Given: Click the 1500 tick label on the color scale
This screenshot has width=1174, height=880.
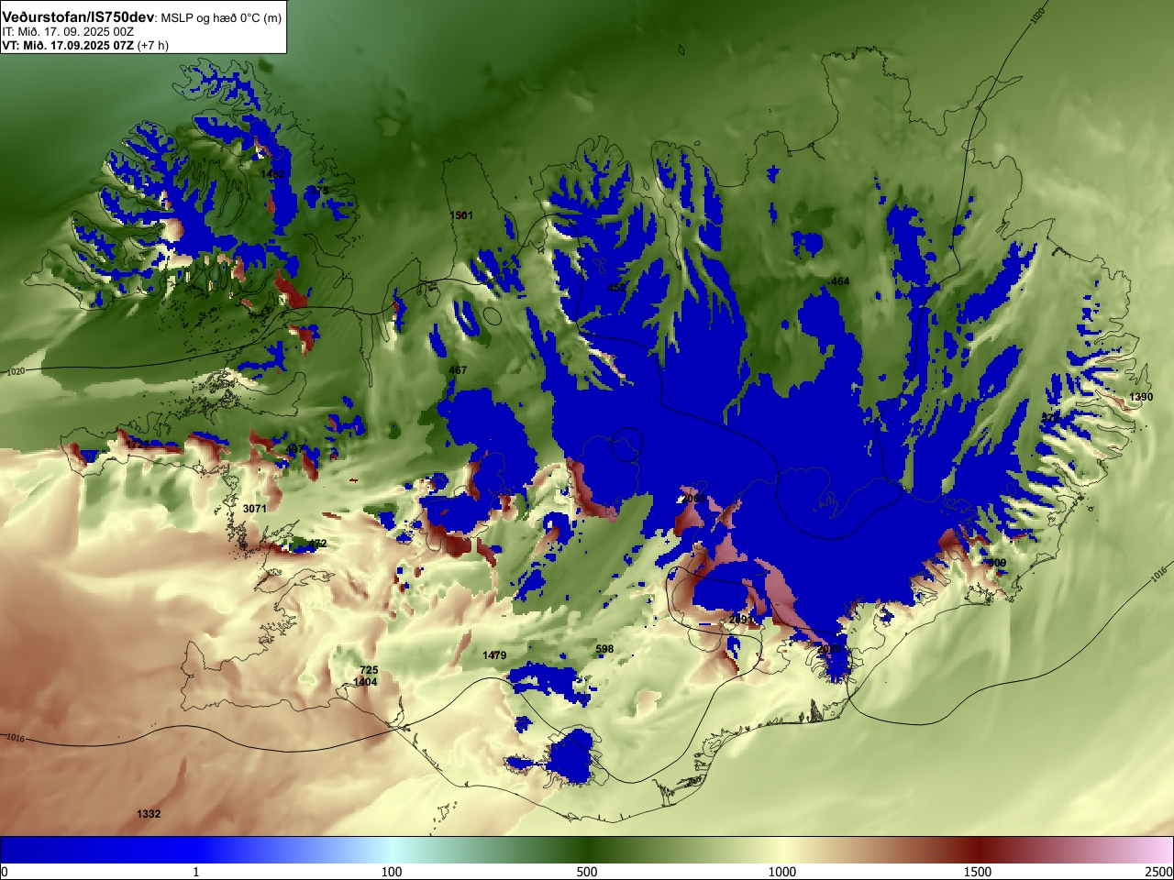Looking at the screenshot, I should [978, 872].
